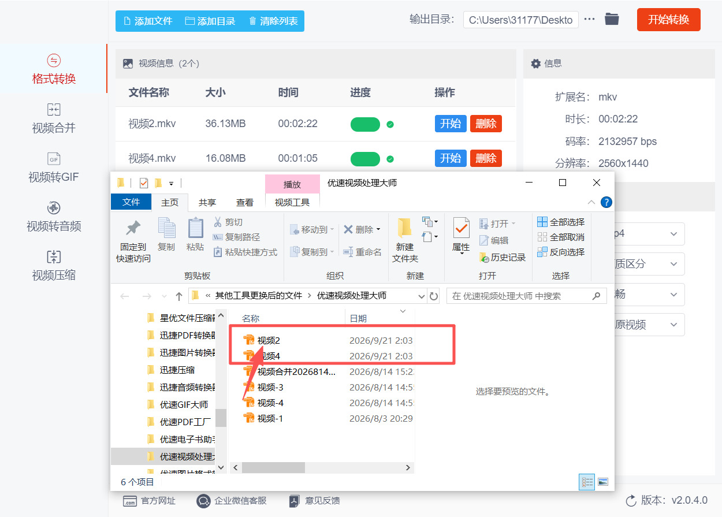Click the 添加文件 button
This screenshot has height=517, width=722.
point(148,21)
